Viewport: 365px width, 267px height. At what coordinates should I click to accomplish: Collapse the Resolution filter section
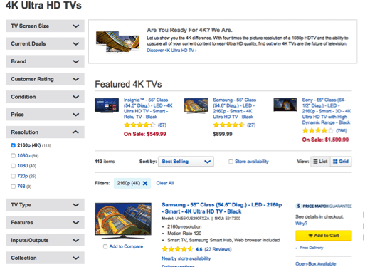click(x=45, y=132)
